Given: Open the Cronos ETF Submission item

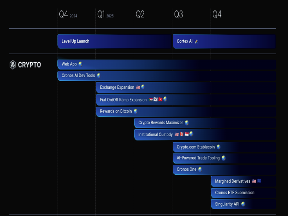Looking at the screenshot, I should [x=235, y=193].
